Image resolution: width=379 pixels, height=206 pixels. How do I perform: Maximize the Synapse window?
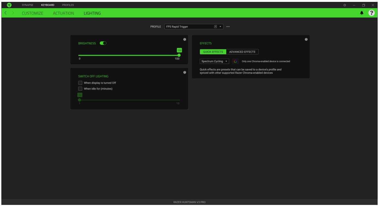coord(363,5)
